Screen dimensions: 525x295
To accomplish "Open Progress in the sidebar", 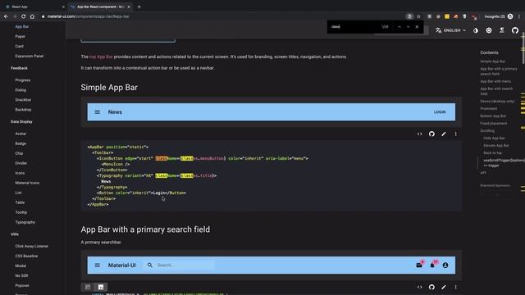I will (23, 80).
